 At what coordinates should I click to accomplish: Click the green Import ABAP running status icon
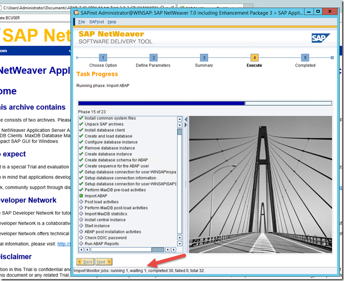coord(81,196)
